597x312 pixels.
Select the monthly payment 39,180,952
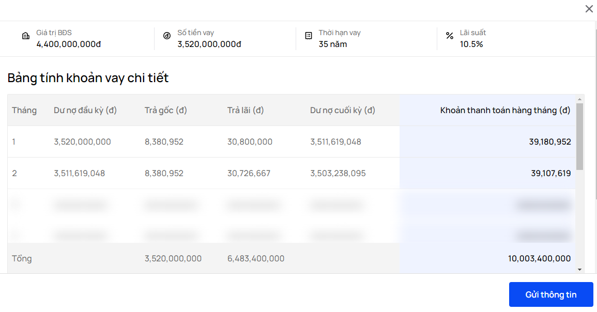click(x=550, y=142)
